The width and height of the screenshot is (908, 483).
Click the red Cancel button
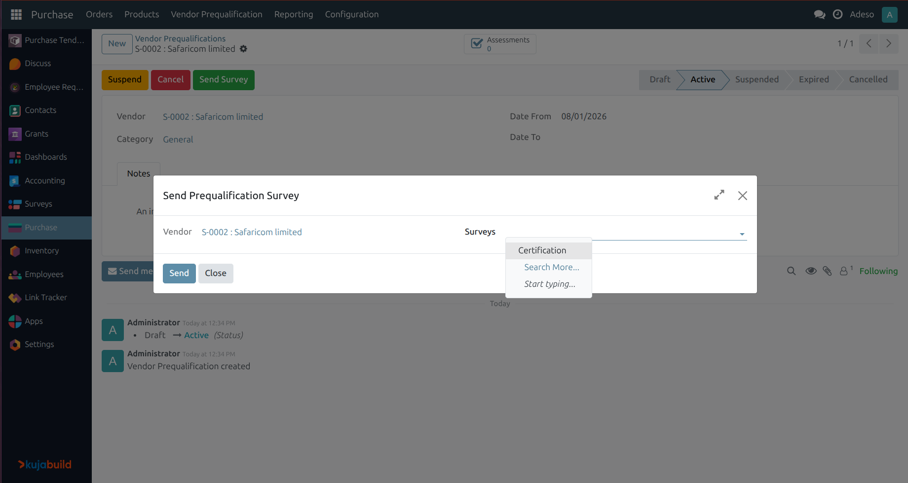(x=171, y=80)
